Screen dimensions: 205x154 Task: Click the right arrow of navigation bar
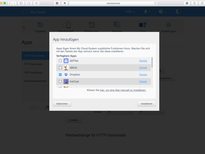(182, 27)
